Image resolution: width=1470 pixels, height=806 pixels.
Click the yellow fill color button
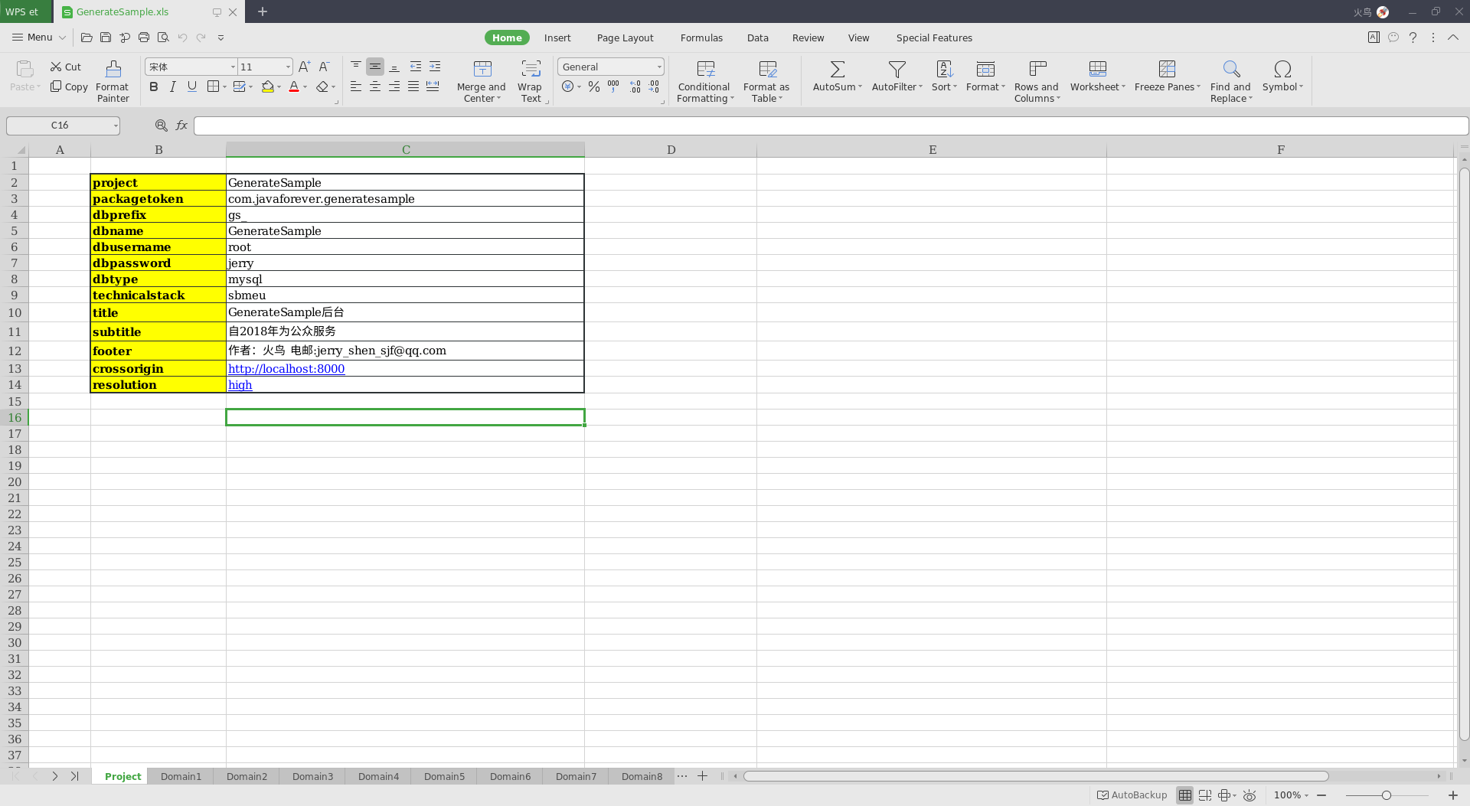tap(267, 86)
